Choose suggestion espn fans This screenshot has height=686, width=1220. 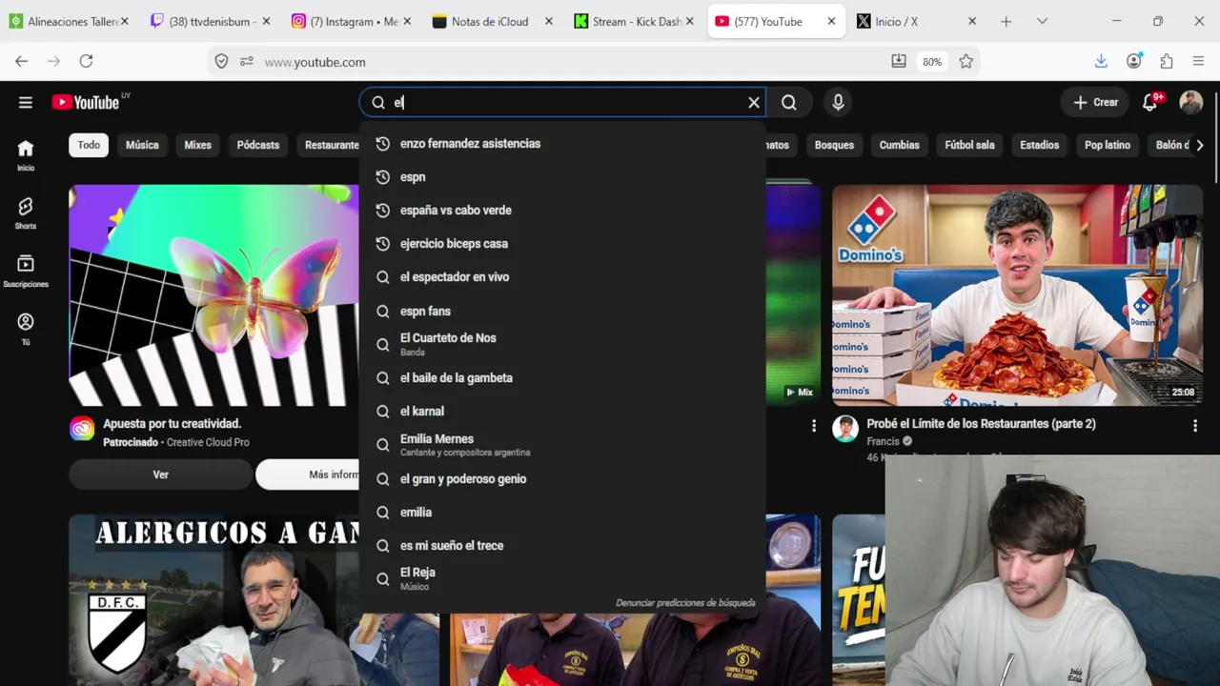coord(562,312)
